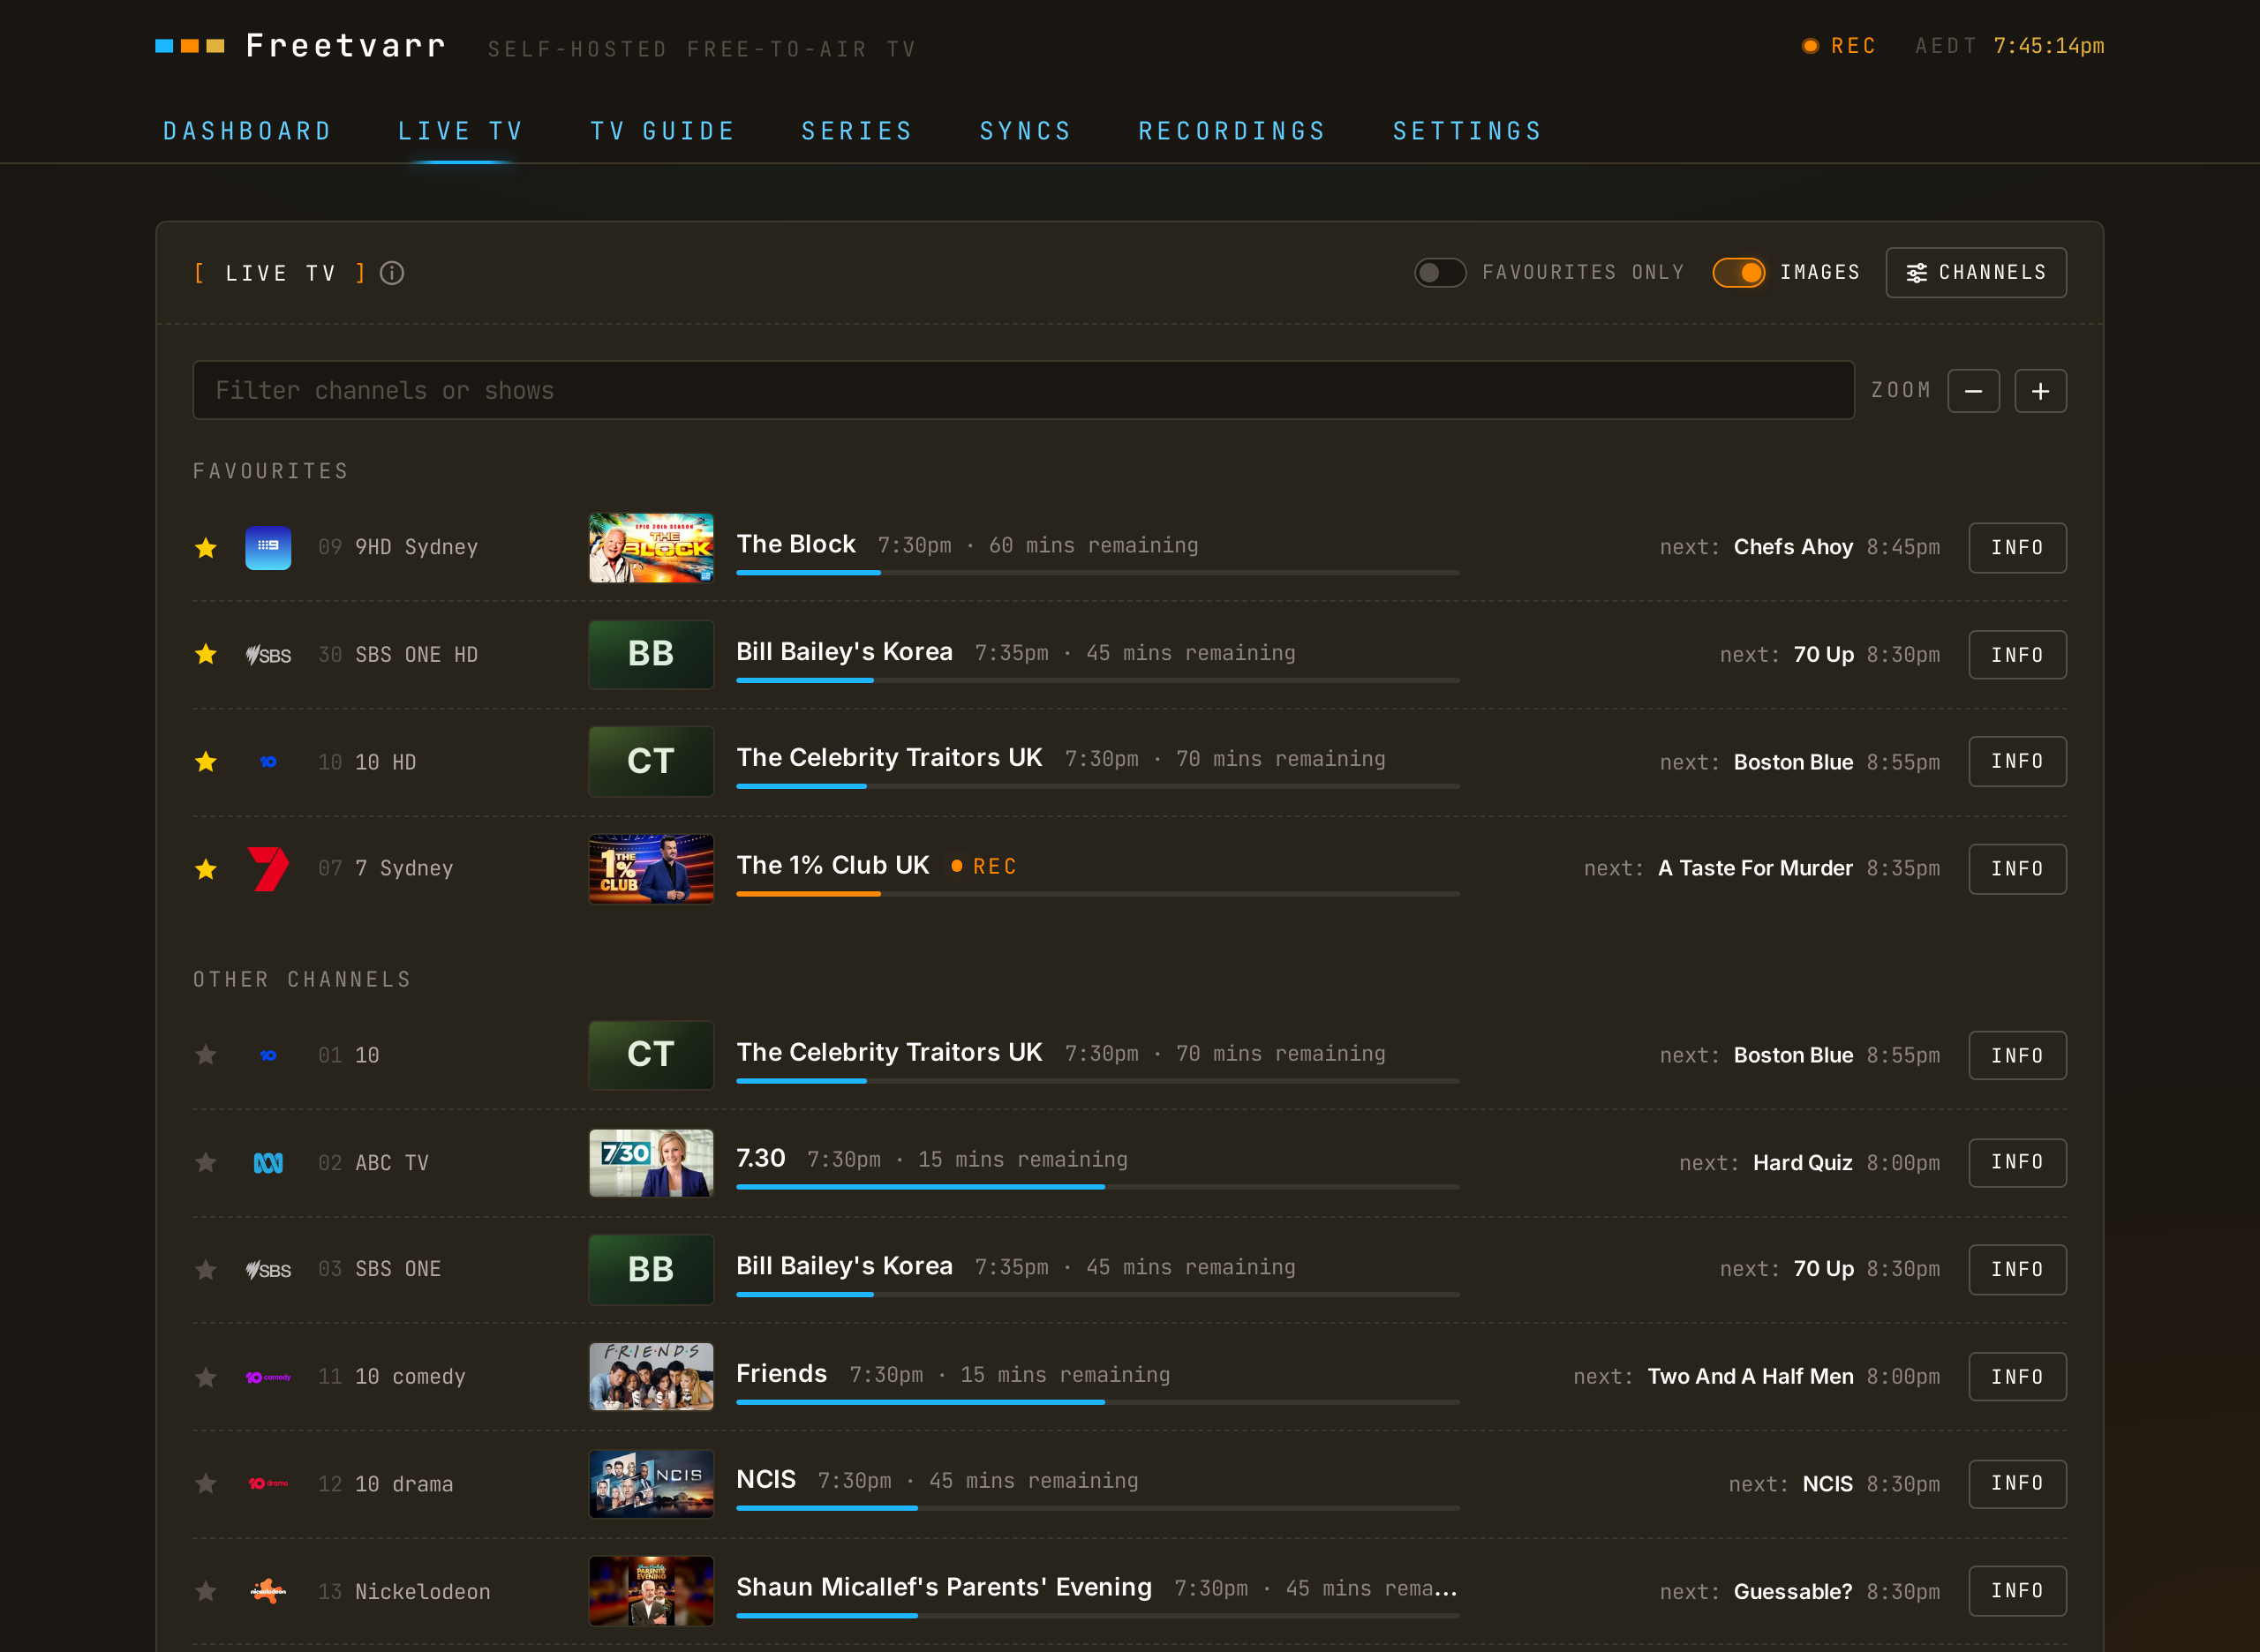Unfavourite 9HD Sydney with its star
The image size is (2260, 1652).
[x=206, y=548]
